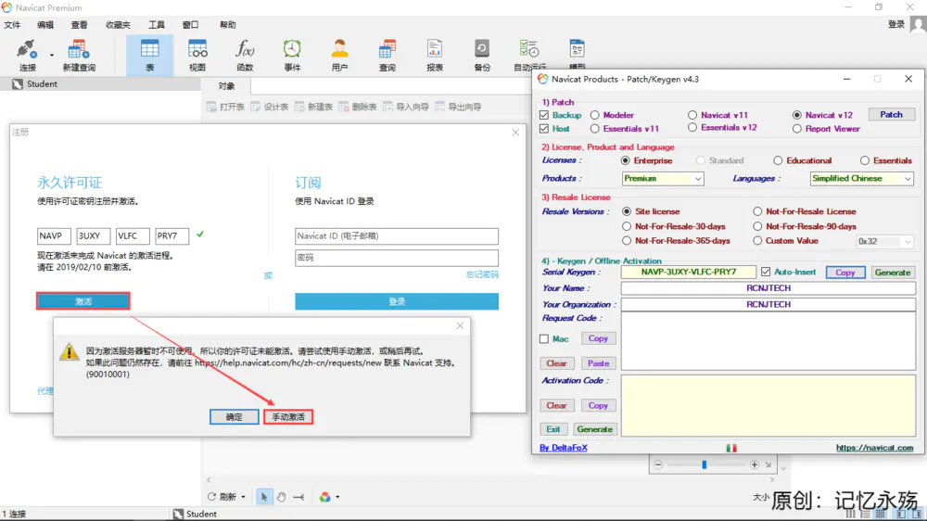The height and width of the screenshot is (521, 927).
Task: Open the 工具 menu
Action: coord(157,25)
